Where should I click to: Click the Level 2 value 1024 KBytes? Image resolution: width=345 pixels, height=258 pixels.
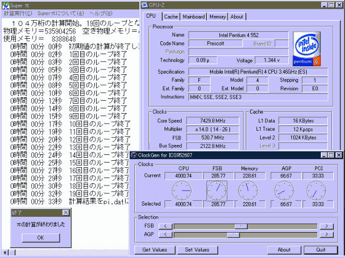coord(303,138)
